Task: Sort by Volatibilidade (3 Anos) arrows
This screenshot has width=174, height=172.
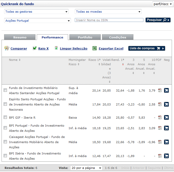Action: [109, 82]
